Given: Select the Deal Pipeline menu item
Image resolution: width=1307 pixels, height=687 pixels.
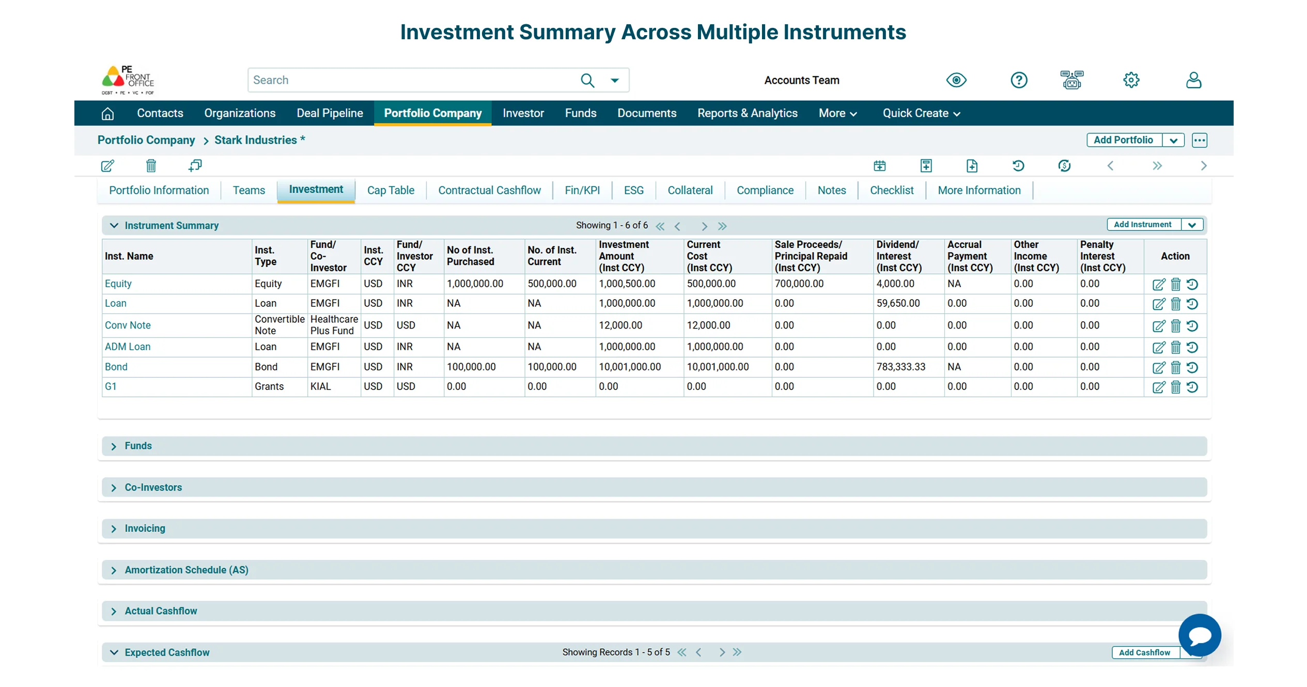Looking at the screenshot, I should pos(330,113).
